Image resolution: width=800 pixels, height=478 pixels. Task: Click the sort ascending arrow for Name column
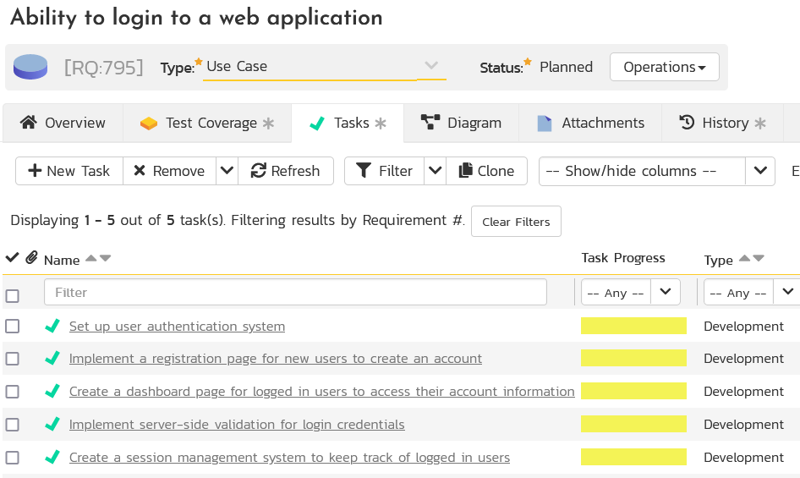[91, 259]
